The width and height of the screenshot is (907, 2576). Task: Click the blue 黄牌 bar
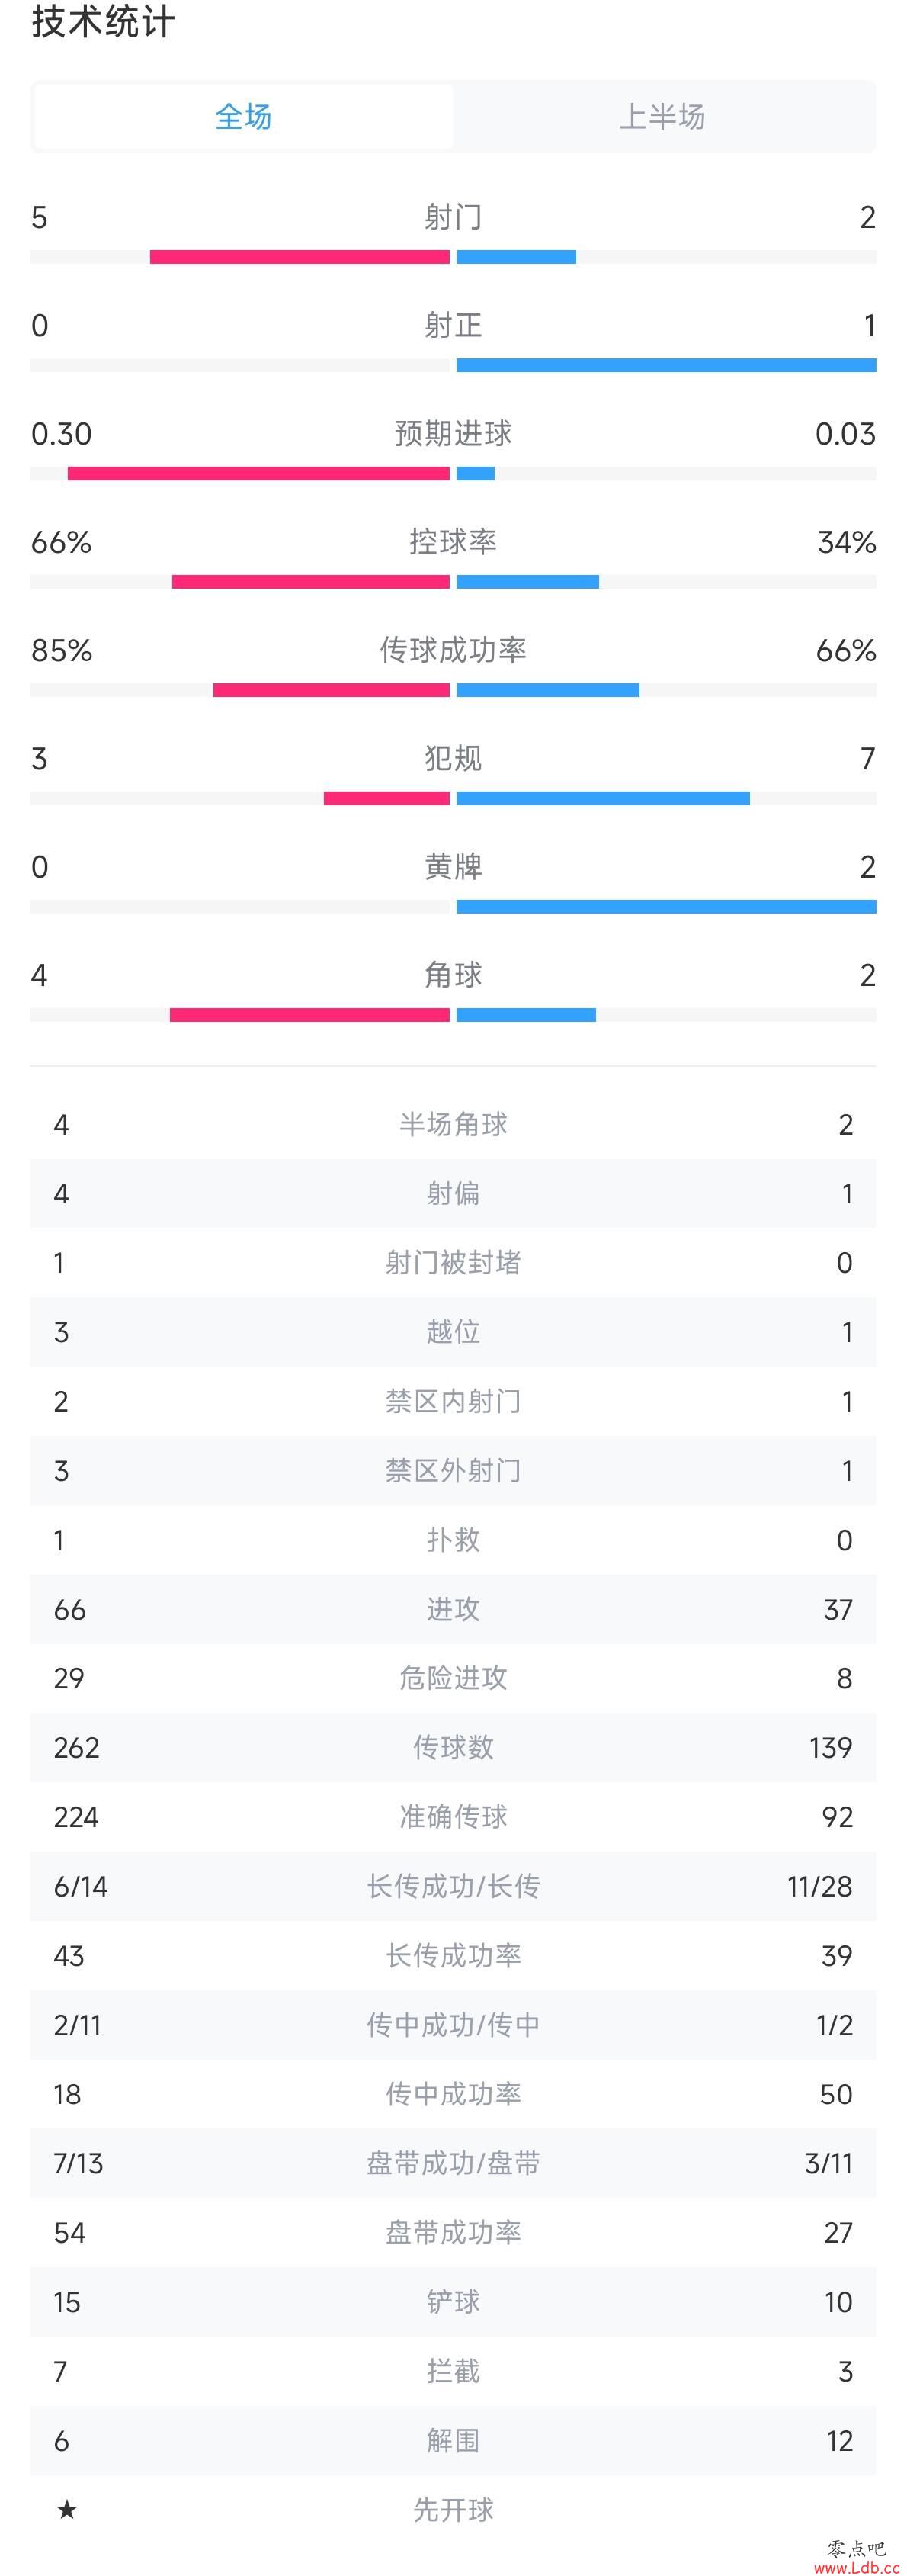coord(666,907)
